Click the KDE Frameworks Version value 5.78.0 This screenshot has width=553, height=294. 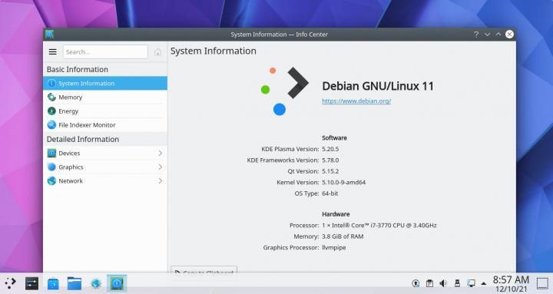pyautogui.click(x=330, y=160)
